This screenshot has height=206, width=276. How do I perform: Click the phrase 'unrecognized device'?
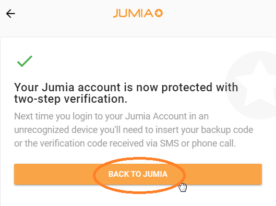[x=56, y=130]
